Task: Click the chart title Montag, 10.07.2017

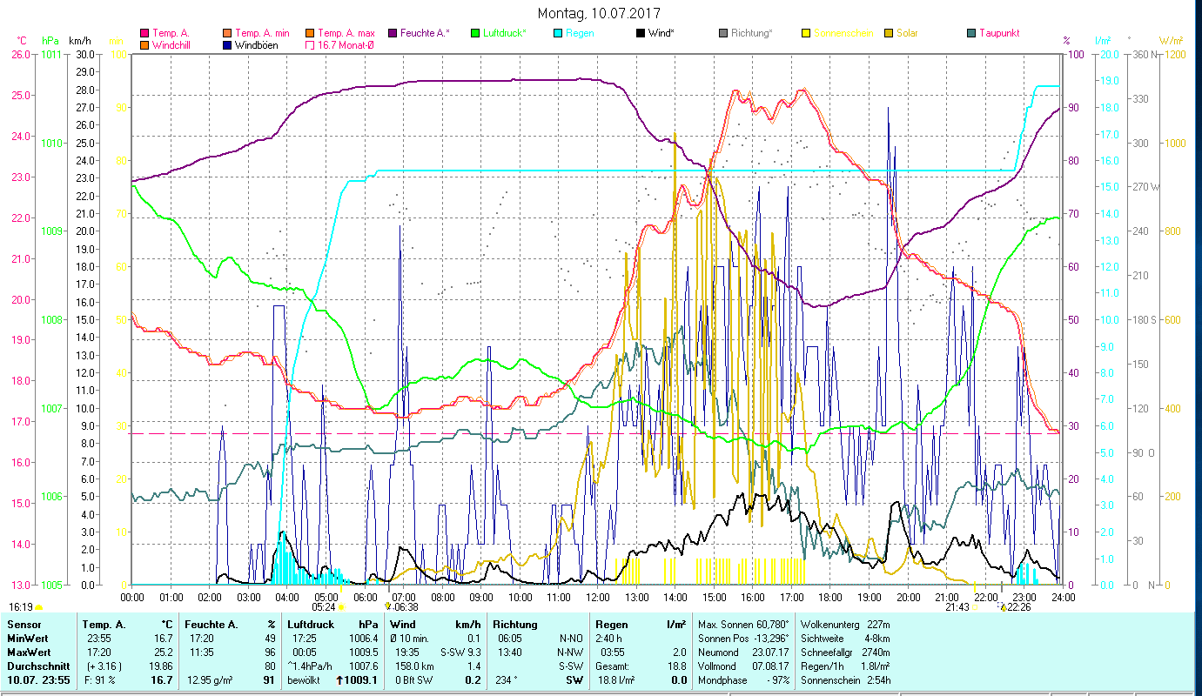Action: click(599, 13)
